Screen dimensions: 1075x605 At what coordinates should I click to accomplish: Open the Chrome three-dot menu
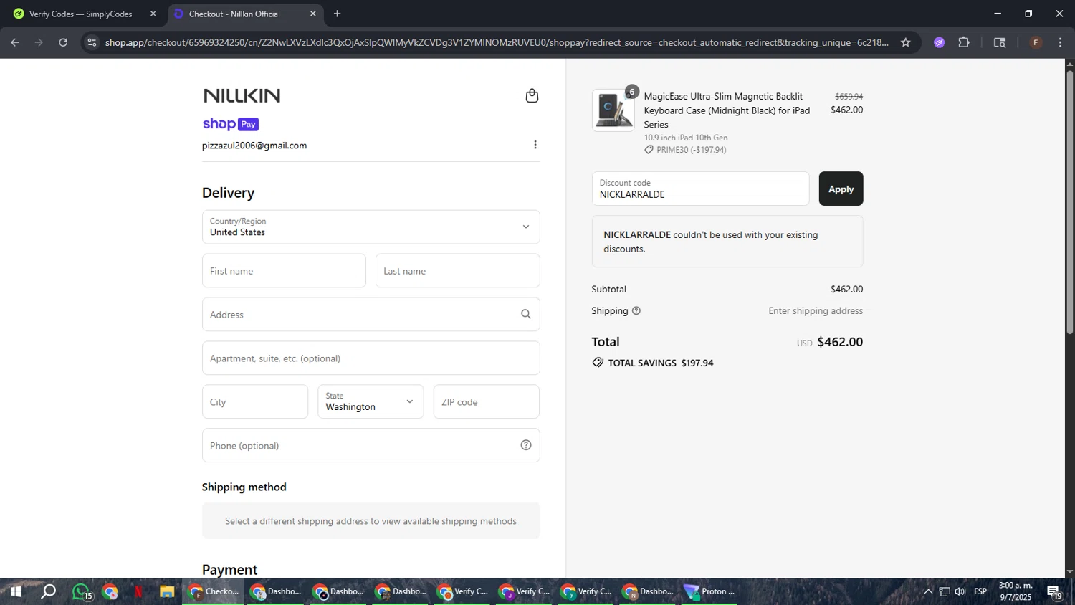(1060, 42)
